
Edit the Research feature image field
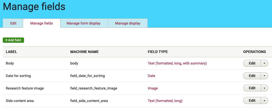(252, 88)
